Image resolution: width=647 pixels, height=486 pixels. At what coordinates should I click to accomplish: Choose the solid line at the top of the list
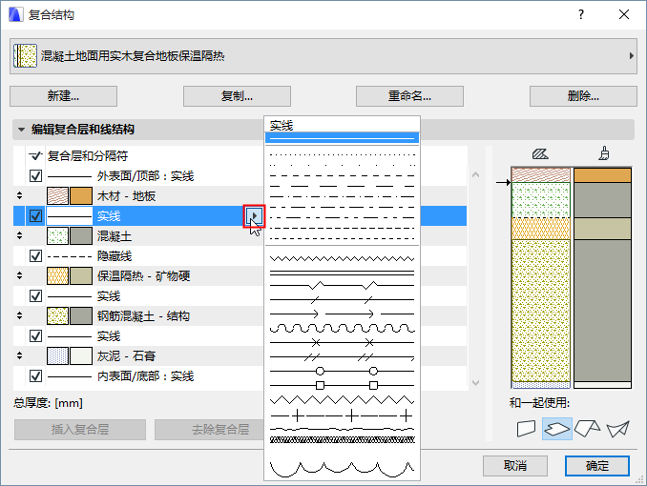[x=342, y=138]
